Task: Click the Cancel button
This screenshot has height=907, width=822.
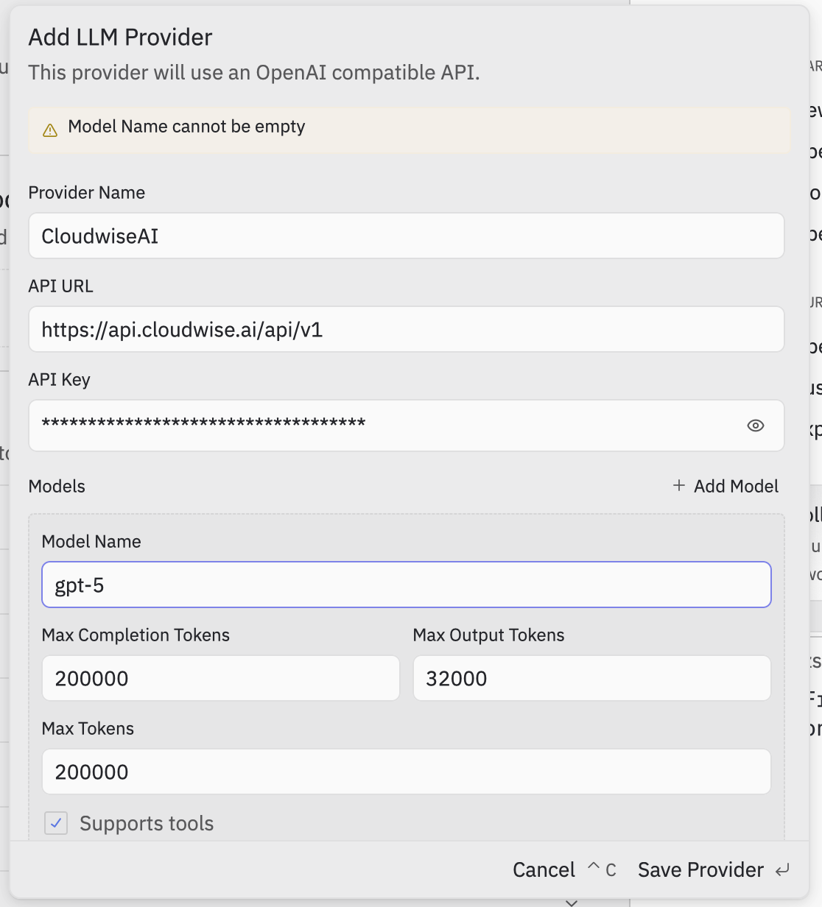Action: point(544,869)
